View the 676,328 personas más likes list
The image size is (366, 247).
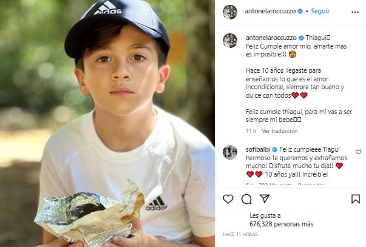click(281, 223)
